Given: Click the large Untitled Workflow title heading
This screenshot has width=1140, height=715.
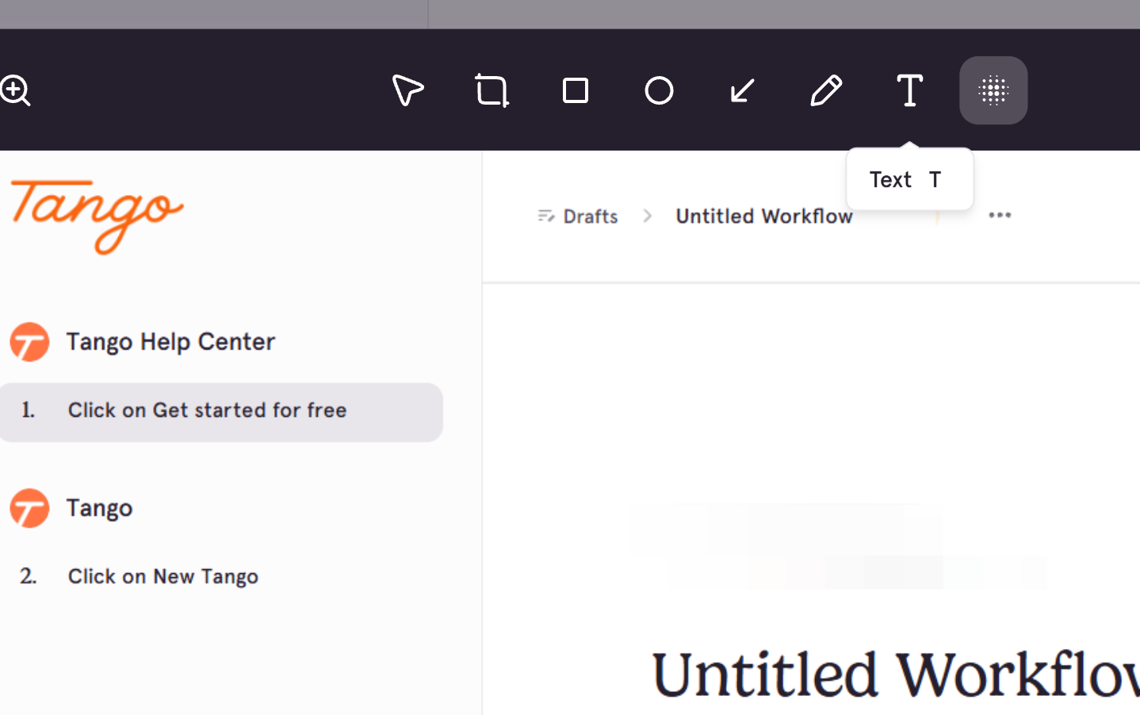Looking at the screenshot, I should pyautogui.click(x=896, y=675).
